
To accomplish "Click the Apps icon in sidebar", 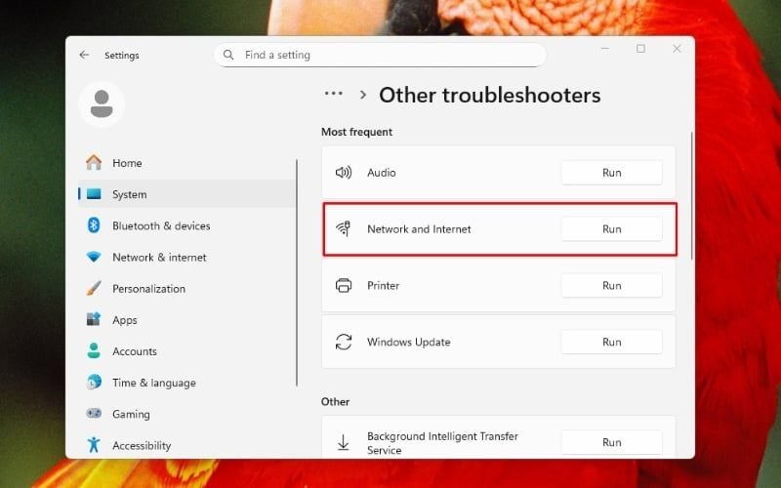I will [x=94, y=319].
